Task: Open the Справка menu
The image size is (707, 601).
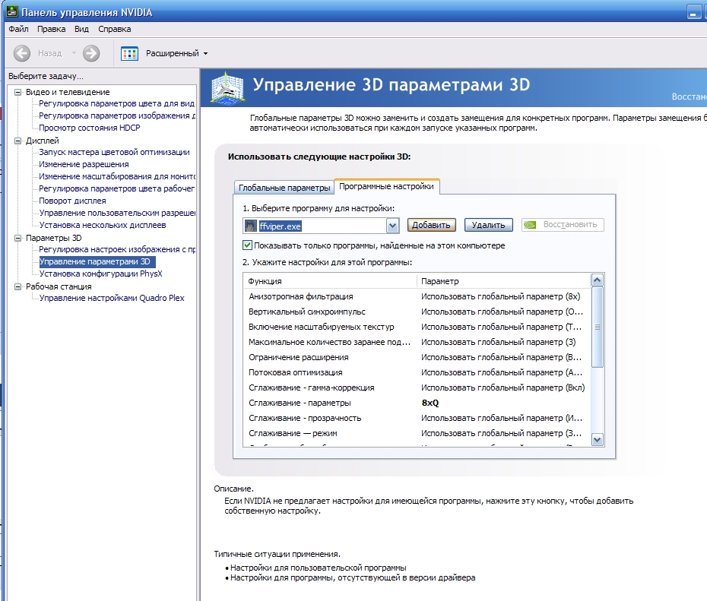Action: click(x=115, y=29)
